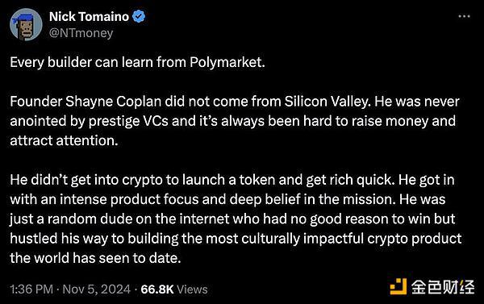Click the word Polymarket in the first line

tap(226, 62)
